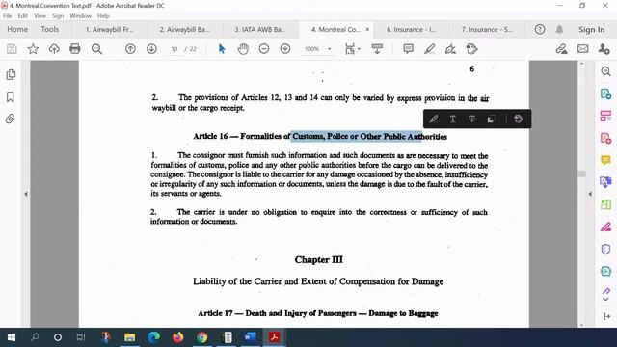Open Firefox from taskbar

point(177,337)
